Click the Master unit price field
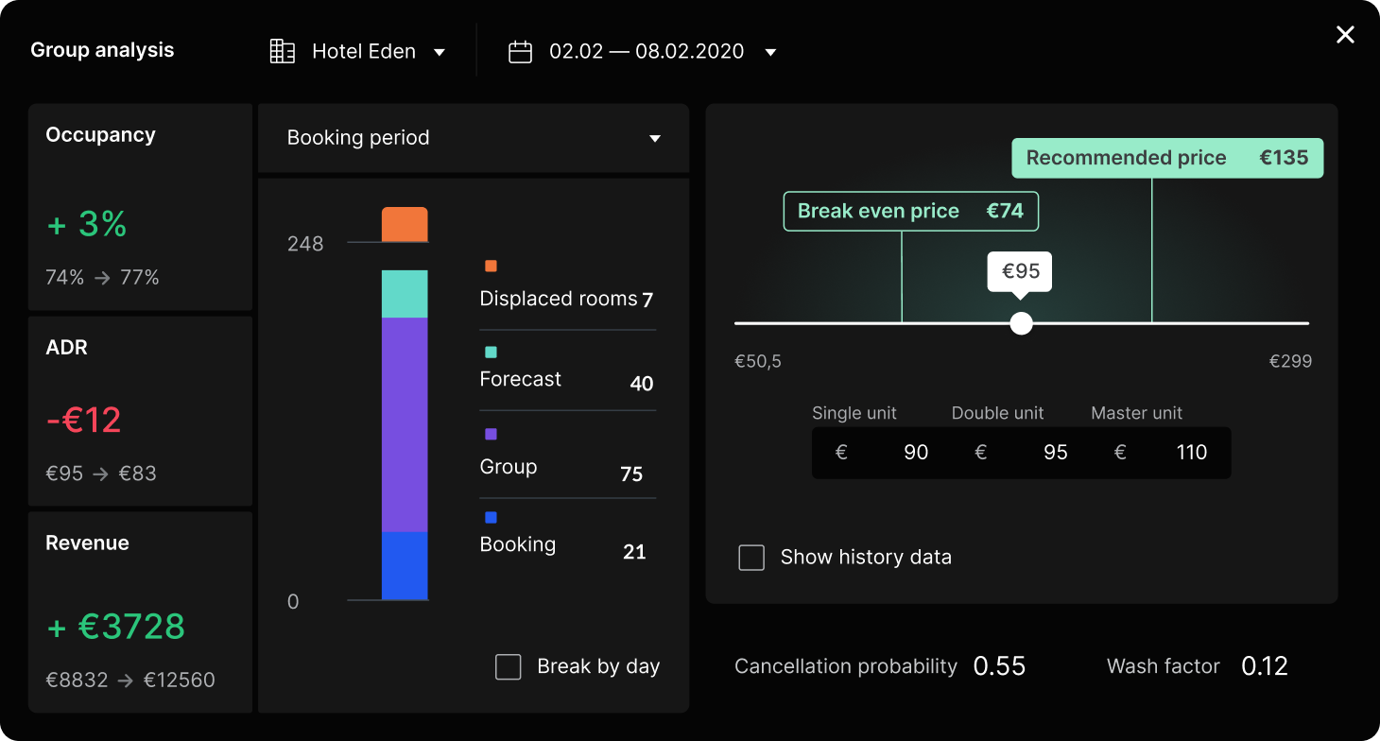Screen dimensions: 1380x741 click(1161, 453)
